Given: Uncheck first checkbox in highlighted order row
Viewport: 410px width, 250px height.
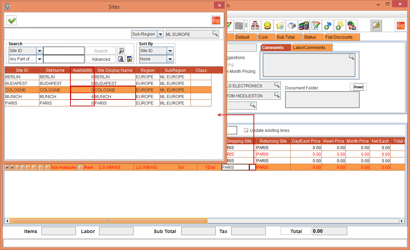Looking at the screenshot, I should coord(7,167).
